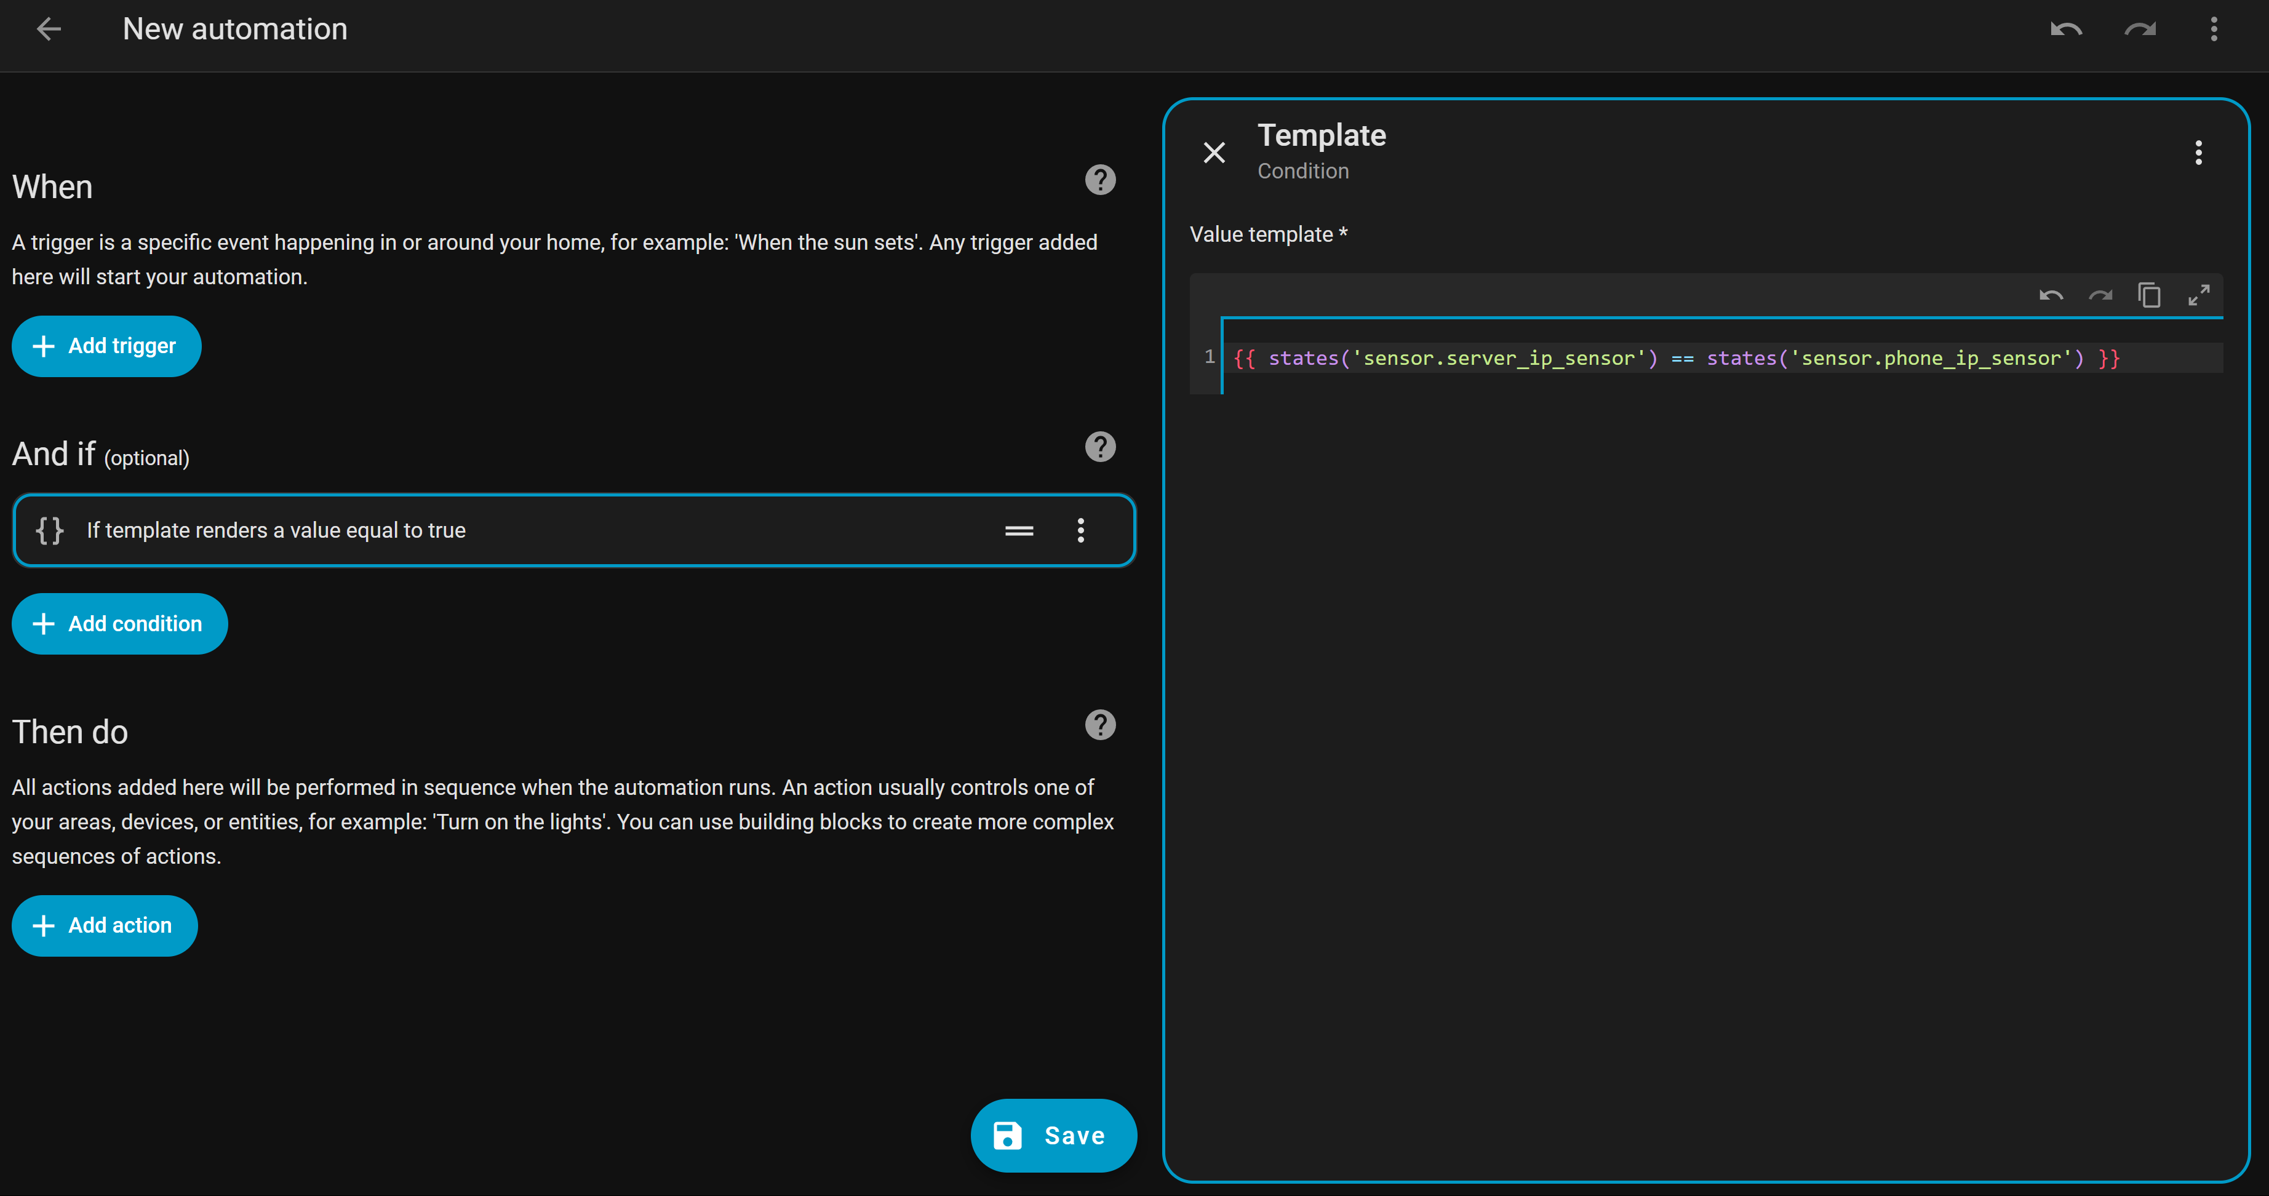
Task: Copy the value template code
Action: pyautogui.click(x=2149, y=296)
